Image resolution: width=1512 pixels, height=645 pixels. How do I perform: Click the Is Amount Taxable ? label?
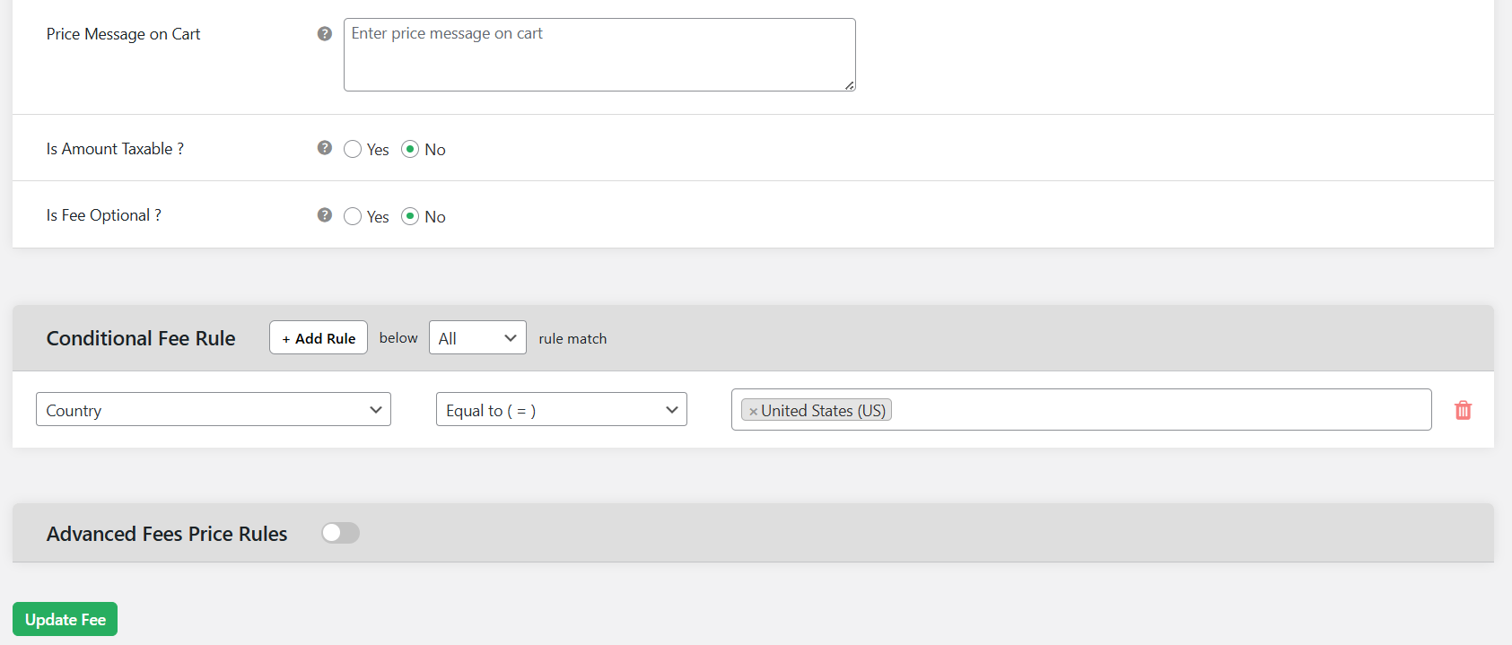click(x=115, y=149)
